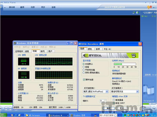157x117 pixels.
Task: Open the 翻录 tab in Media Player
Action: point(22,7)
